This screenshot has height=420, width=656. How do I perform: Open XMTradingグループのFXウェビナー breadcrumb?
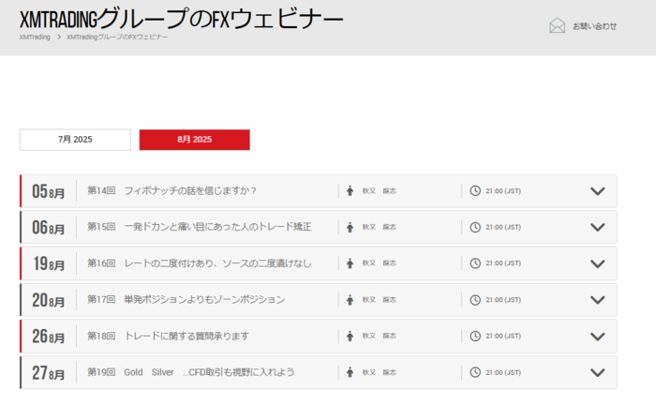(x=117, y=37)
